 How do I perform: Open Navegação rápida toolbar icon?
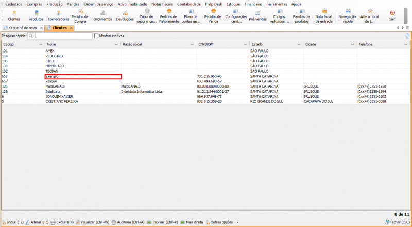tap(347, 15)
